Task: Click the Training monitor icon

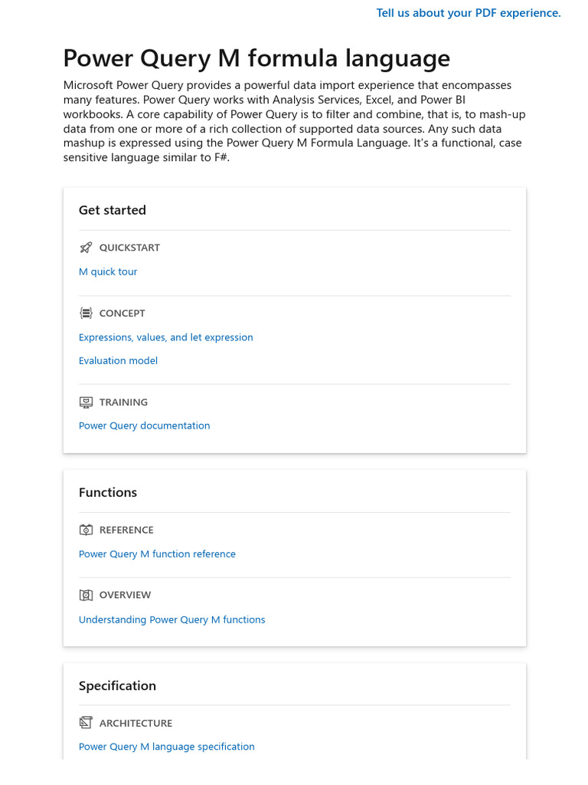Action: tap(86, 402)
